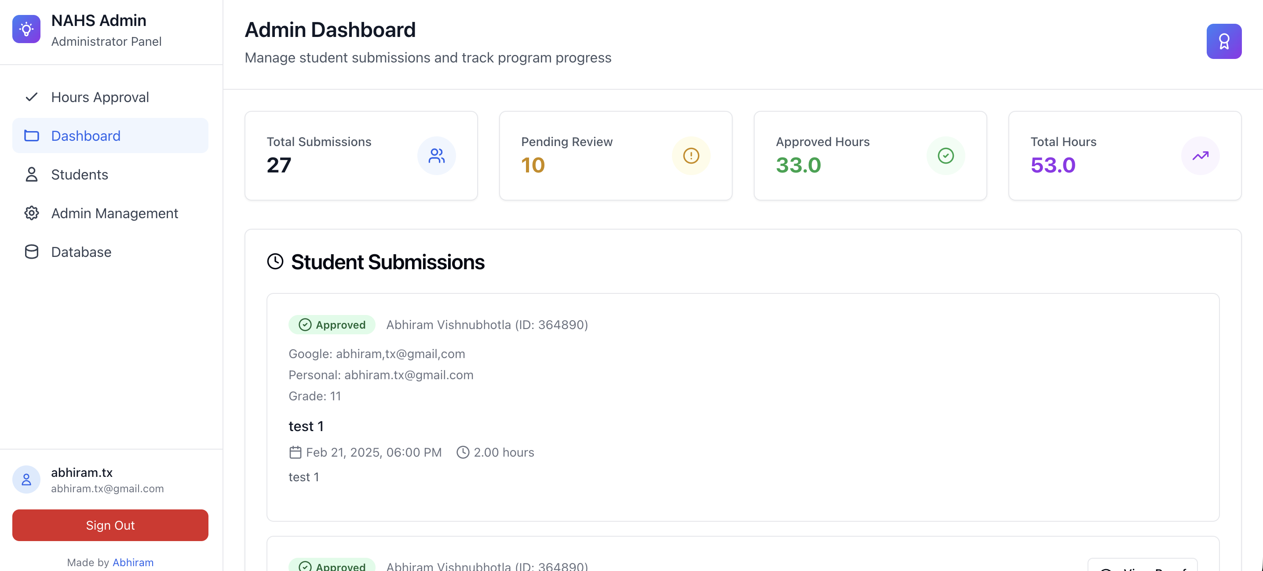Open the Abhiram link at bottom

(x=133, y=562)
